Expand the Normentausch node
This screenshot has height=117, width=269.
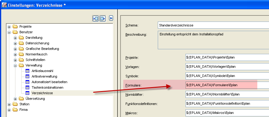click(15, 54)
